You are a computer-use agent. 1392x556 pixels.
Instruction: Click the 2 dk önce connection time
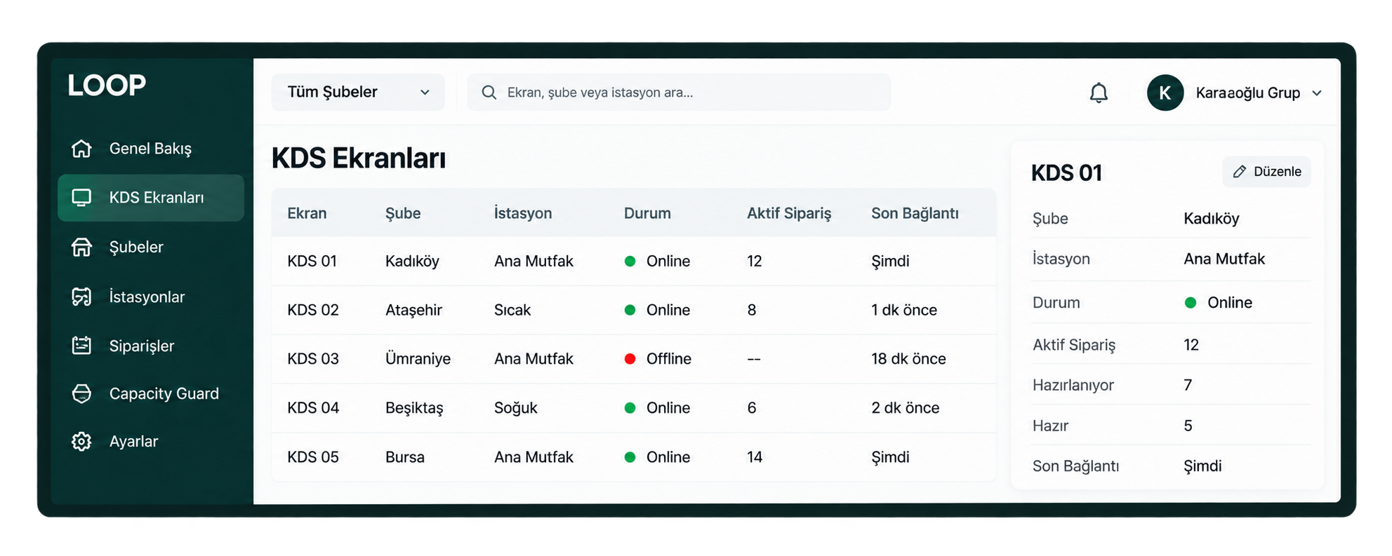click(x=905, y=408)
